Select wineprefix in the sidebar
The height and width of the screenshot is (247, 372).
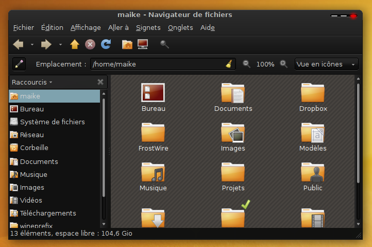coord(54,224)
